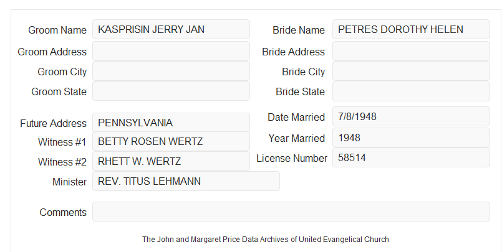Focus the Minister field REV. TITUS LEHMANN
The height and width of the screenshot is (252, 502).
(186, 181)
